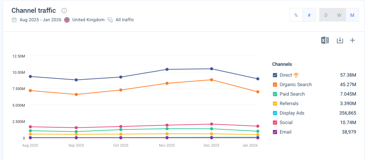The width and height of the screenshot is (365, 160).
Task: Click the calendar date range icon
Action: click(14, 20)
